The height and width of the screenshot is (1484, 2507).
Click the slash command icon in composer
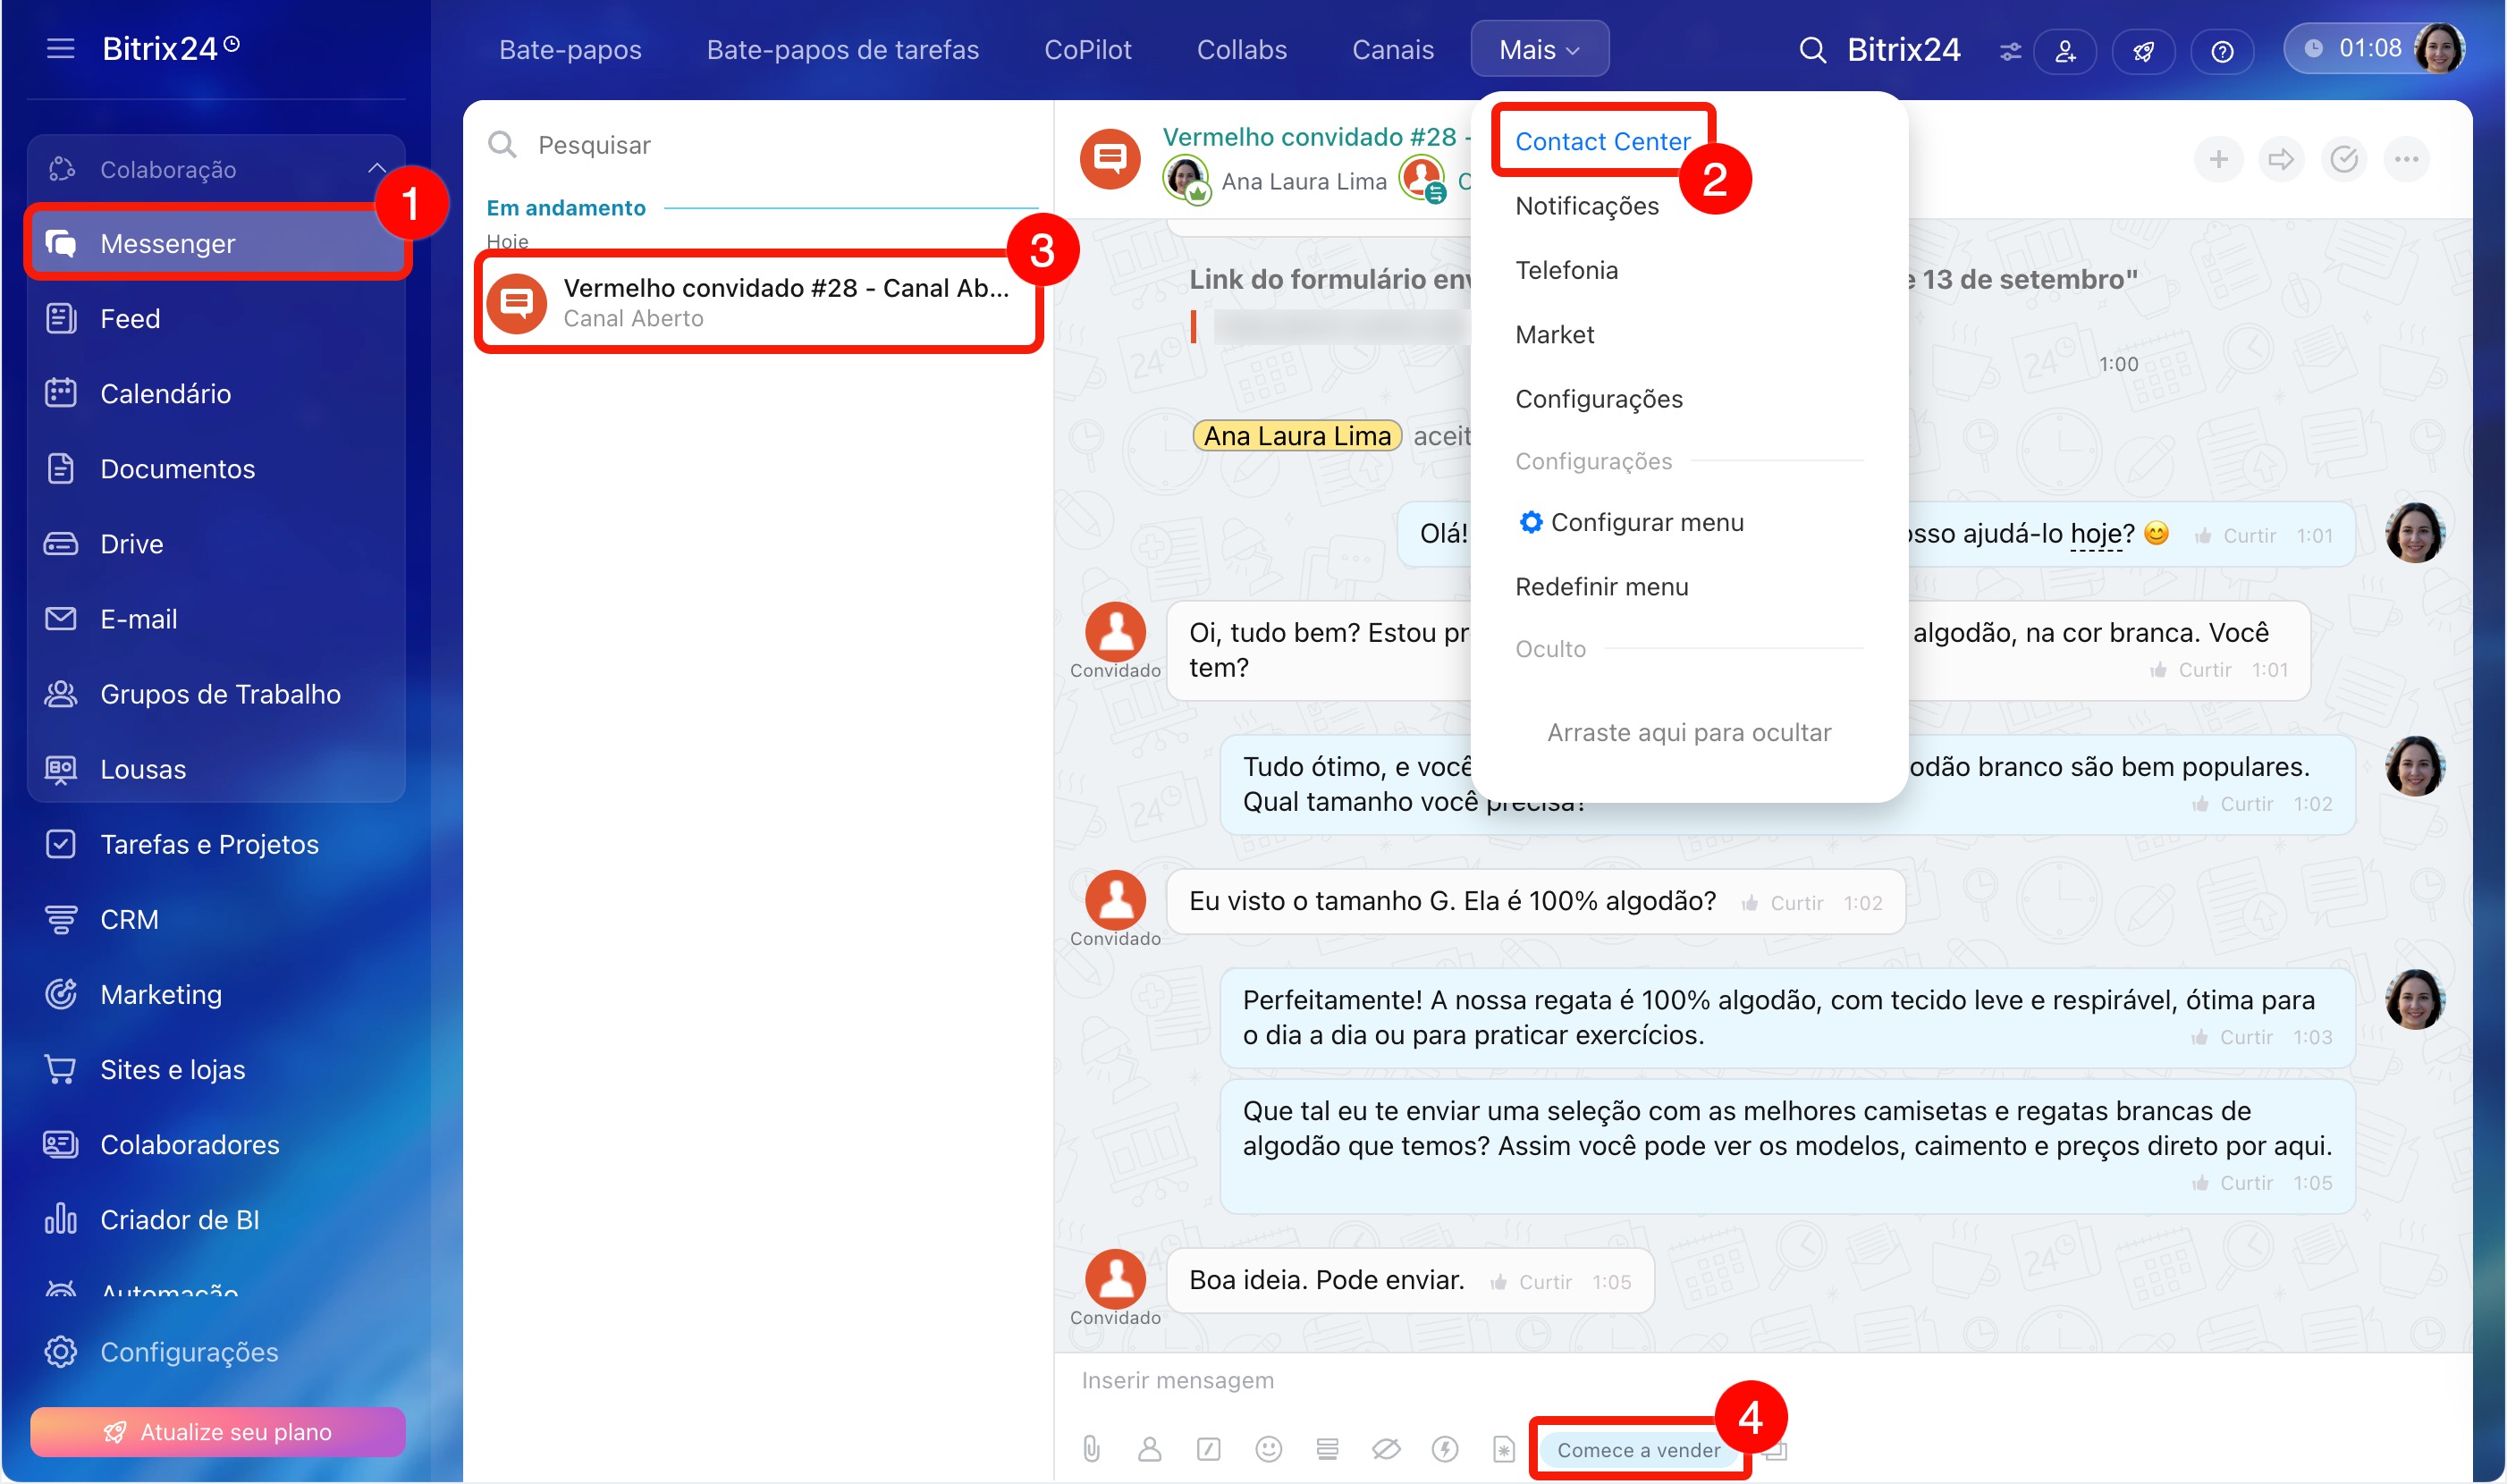(1208, 1449)
